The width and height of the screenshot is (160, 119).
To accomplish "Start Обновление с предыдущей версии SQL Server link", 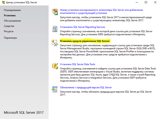I will (x=86, y=88).
